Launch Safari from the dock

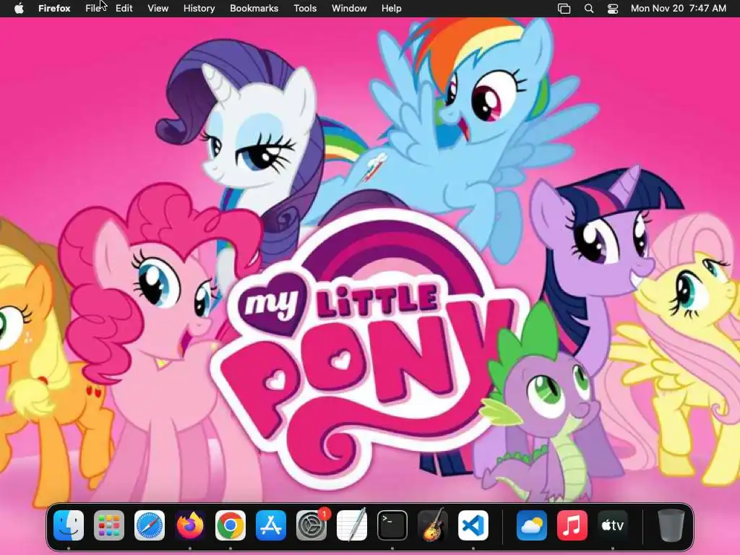click(x=150, y=525)
